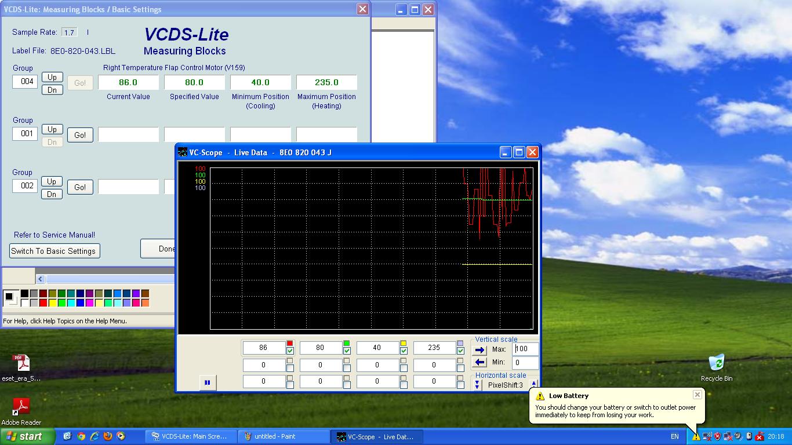The height and width of the screenshot is (445, 792).
Task: Switch to untitled - Paint taskbar button
Action: 284,436
